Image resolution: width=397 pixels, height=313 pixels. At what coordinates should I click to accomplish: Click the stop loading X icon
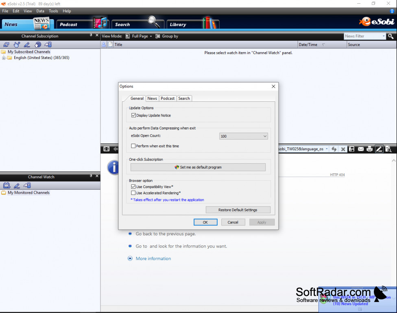[343, 149]
